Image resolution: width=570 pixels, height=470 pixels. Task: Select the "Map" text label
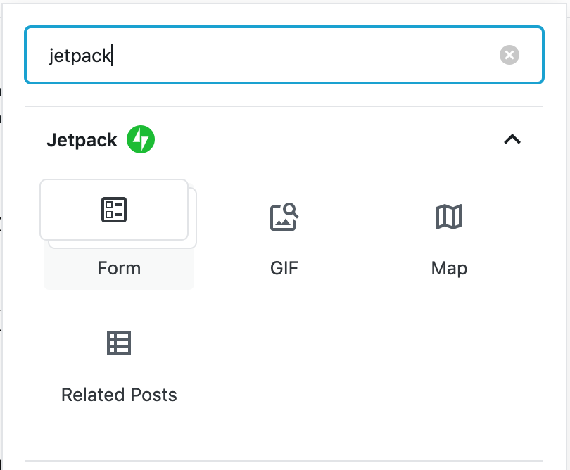tap(449, 268)
